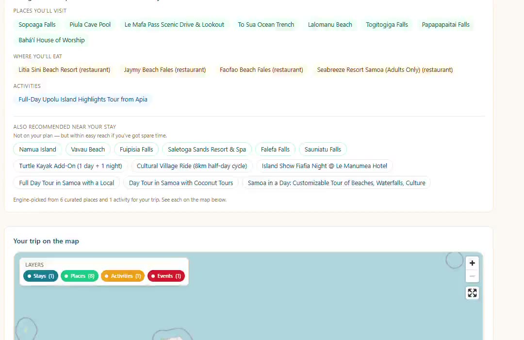524x340 pixels.
Task: Select the Falefa Falls recommendation
Action: [275, 149]
